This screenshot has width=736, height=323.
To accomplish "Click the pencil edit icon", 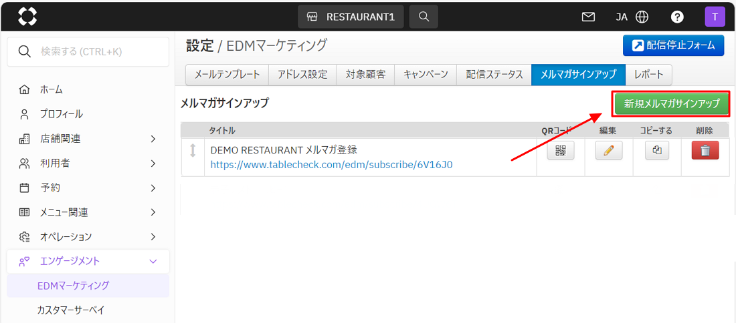I will (x=608, y=151).
